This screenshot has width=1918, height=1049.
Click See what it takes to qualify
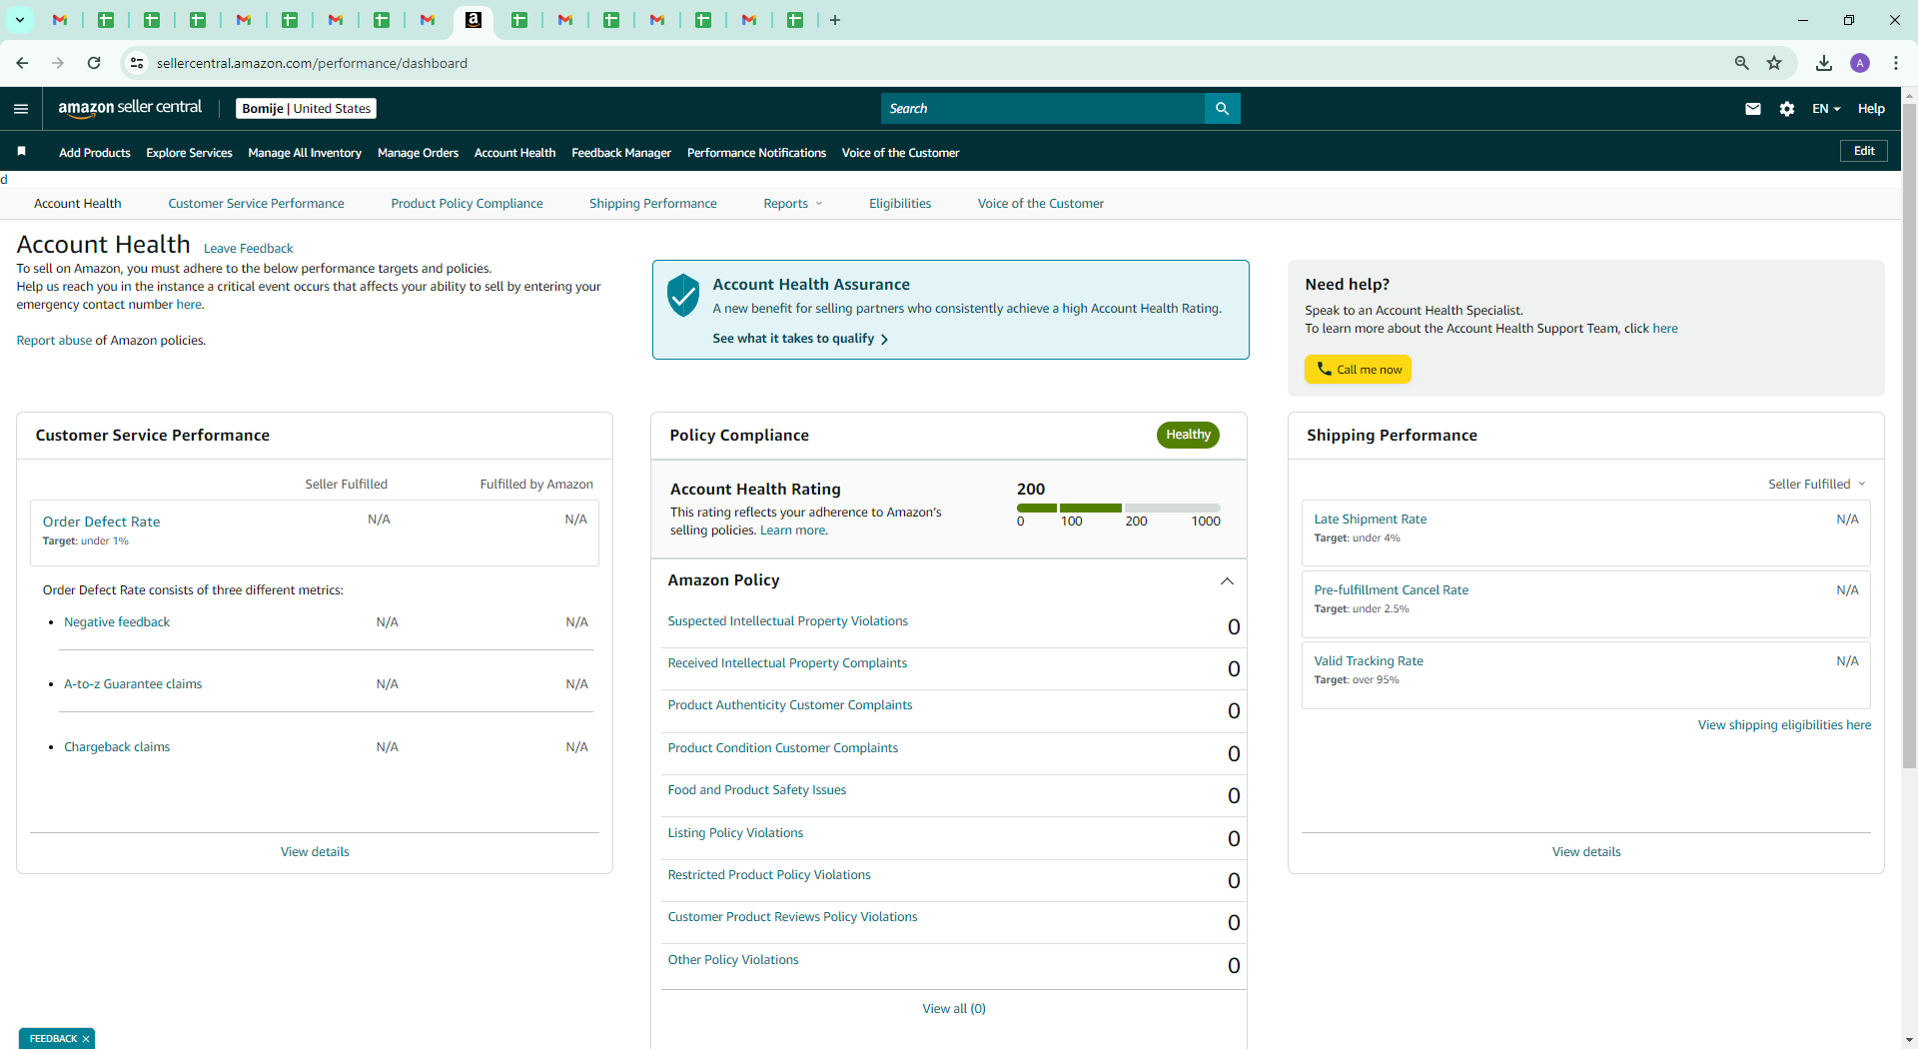coord(800,339)
